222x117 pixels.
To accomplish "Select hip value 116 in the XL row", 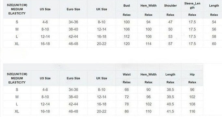I will [x=192, y=111].
